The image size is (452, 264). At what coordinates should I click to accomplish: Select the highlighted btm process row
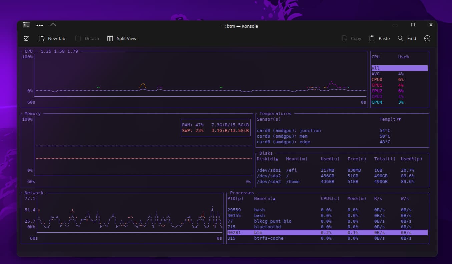click(328, 233)
